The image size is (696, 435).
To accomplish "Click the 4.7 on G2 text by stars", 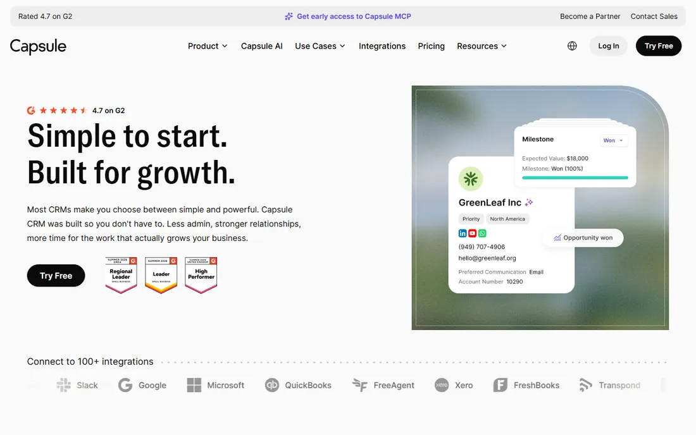I will point(109,111).
